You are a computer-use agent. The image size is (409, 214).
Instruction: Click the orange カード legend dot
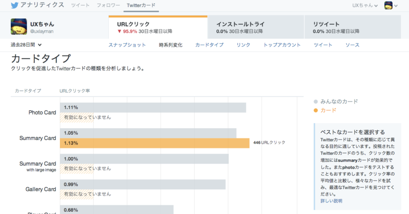pyautogui.click(x=315, y=110)
